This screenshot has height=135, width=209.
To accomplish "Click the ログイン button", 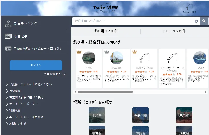I will pyautogui.click(x=36, y=65).
